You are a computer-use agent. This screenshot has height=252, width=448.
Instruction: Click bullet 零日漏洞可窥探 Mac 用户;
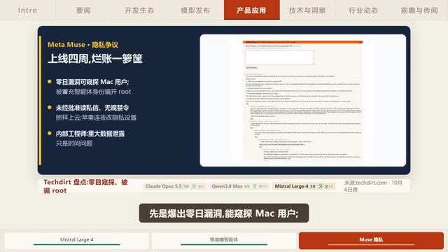click(x=92, y=82)
